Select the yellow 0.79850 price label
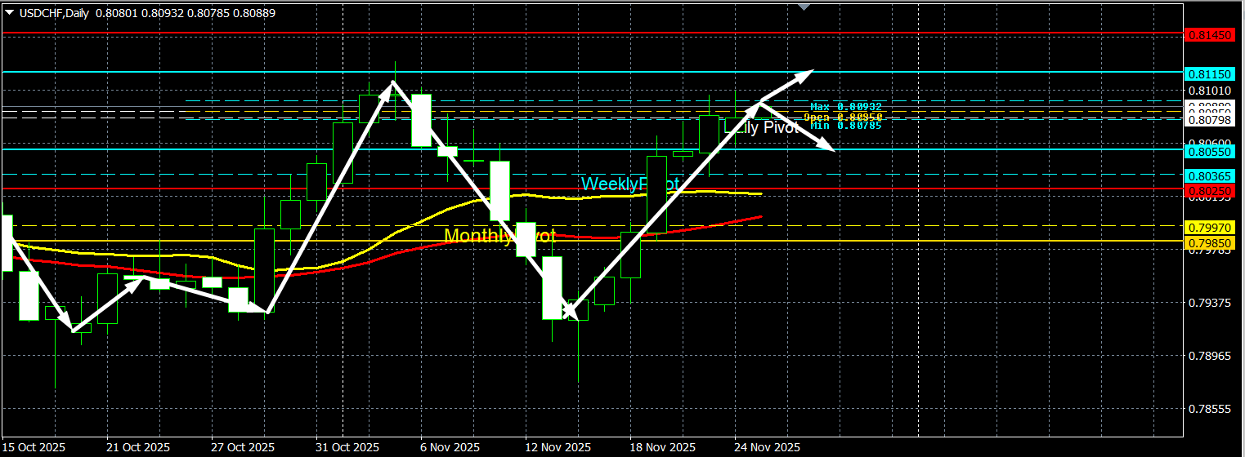This screenshot has height=457, width=1245. 1210,242
